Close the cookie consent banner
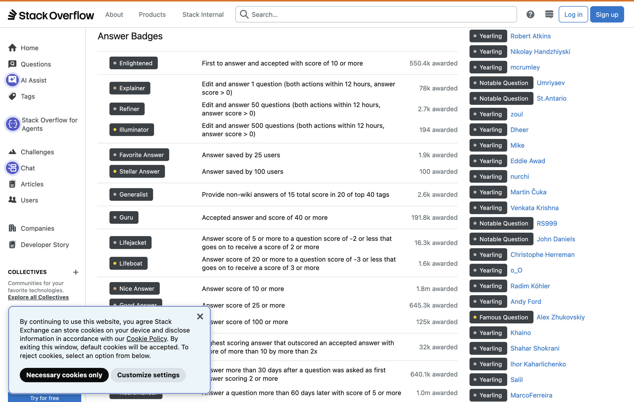Image resolution: width=634 pixels, height=402 pixels. tap(200, 317)
